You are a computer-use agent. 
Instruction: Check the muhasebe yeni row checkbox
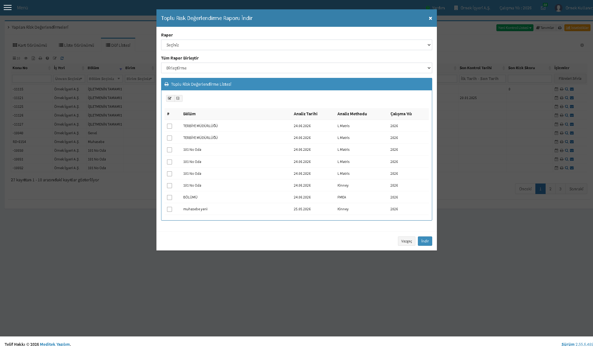170,209
